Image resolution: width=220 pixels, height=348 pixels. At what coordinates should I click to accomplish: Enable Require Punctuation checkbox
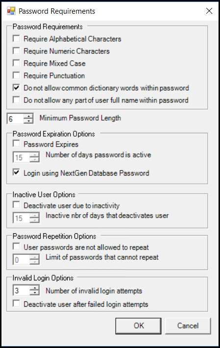click(x=16, y=75)
